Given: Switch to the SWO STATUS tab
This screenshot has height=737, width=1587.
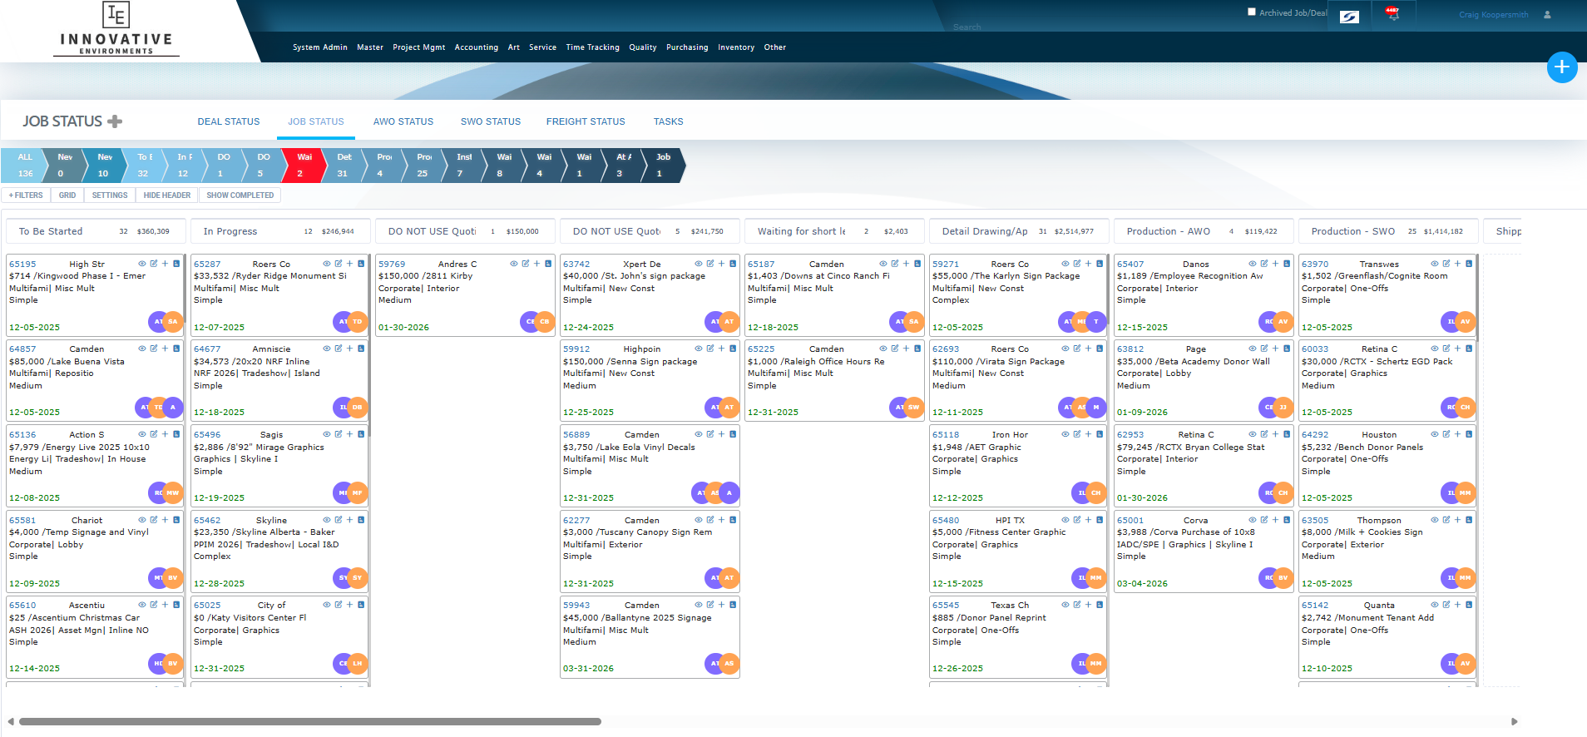Looking at the screenshot, I should 491,121.
